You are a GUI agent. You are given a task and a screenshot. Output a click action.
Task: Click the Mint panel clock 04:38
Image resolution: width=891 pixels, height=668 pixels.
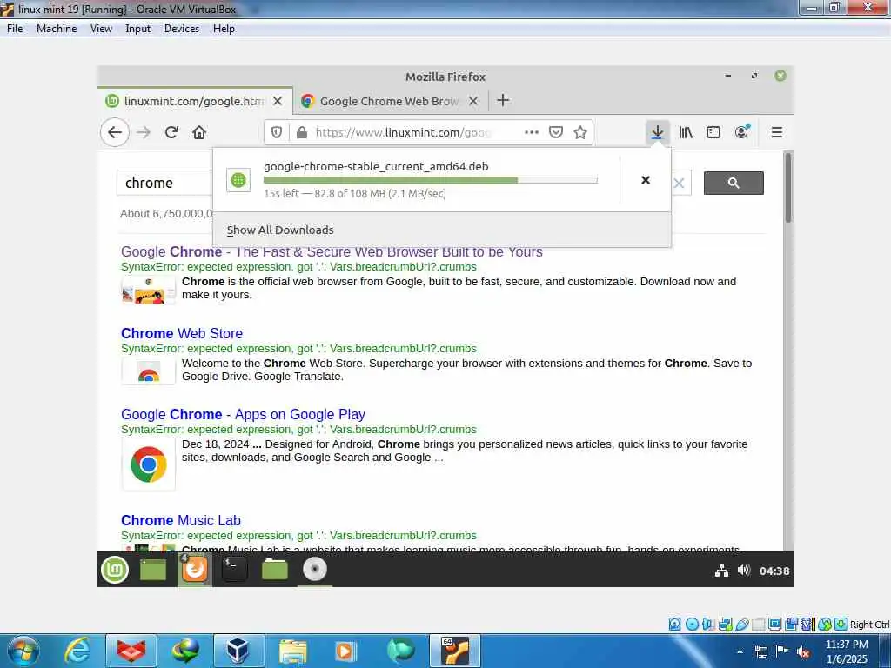[x=774, y=571]
